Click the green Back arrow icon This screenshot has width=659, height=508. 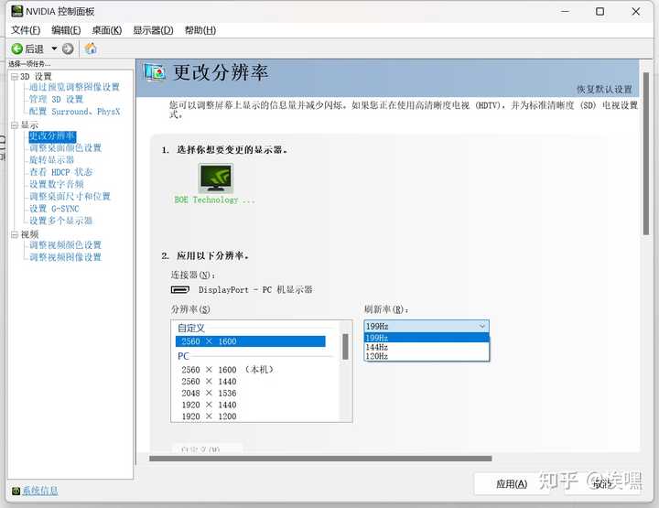click(x=16, y=49)
